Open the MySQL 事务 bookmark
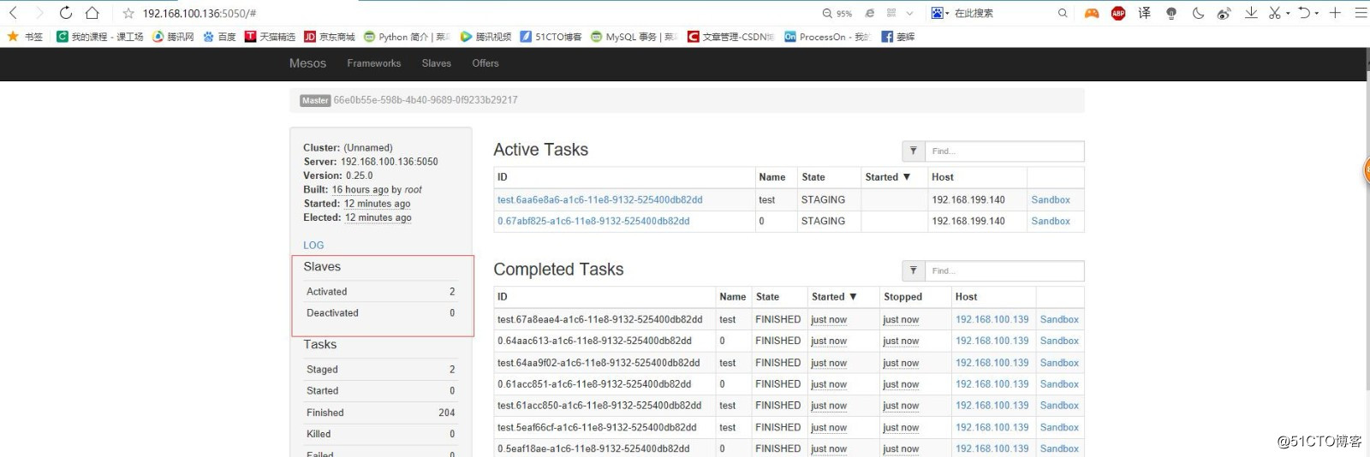1370x457 pixels. (634, 37)
